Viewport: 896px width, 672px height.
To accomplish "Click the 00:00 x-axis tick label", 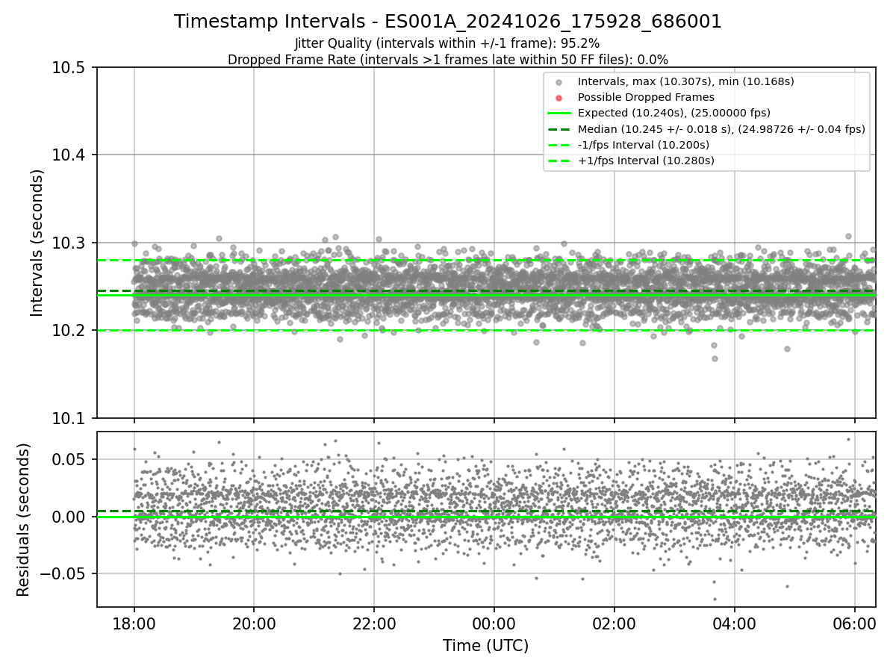I will click(x=494, y=623).
